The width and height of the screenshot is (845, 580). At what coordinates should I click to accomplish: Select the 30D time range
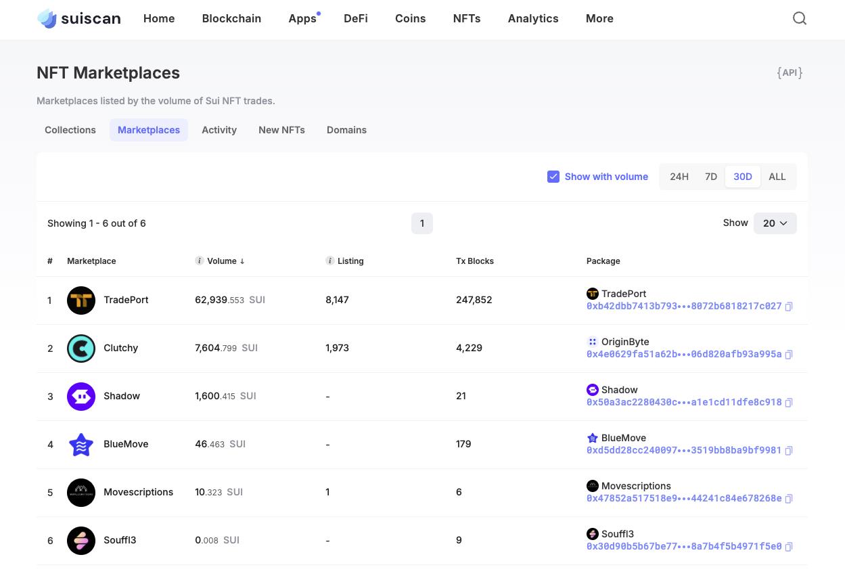[x=743, y=177]
